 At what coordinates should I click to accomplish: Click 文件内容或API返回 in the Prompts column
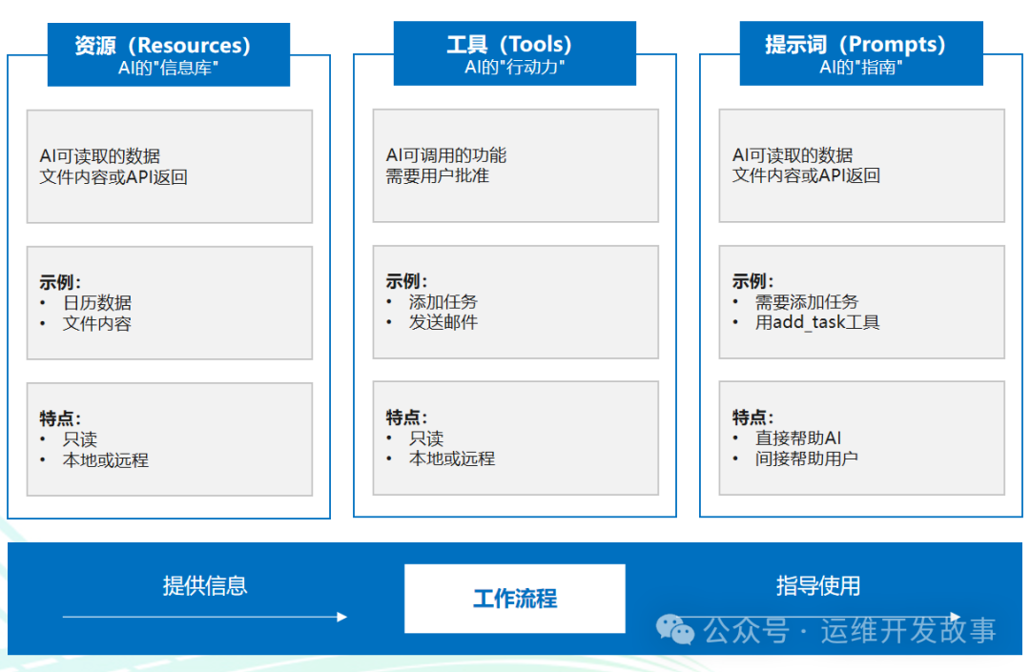(x=806, y=176)
